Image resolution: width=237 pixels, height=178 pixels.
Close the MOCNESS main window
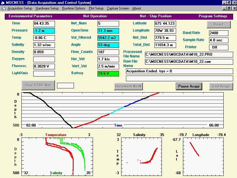click(234, 3)
